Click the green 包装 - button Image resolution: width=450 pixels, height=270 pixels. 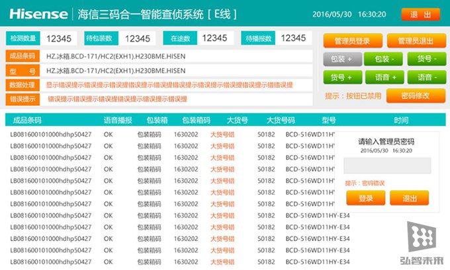[383, 59]
